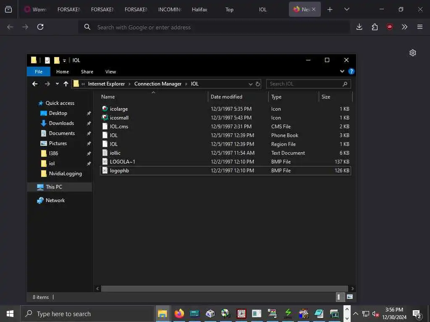Switch to large icons view layout
Screen dimensions: 430x322
(350, 297)
